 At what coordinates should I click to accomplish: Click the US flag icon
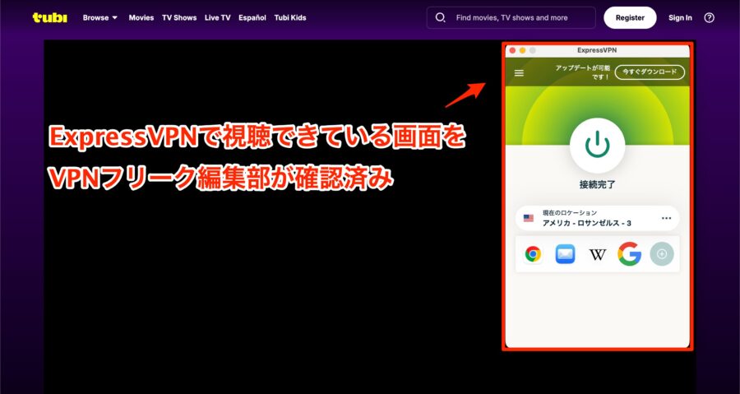(528, 218)
